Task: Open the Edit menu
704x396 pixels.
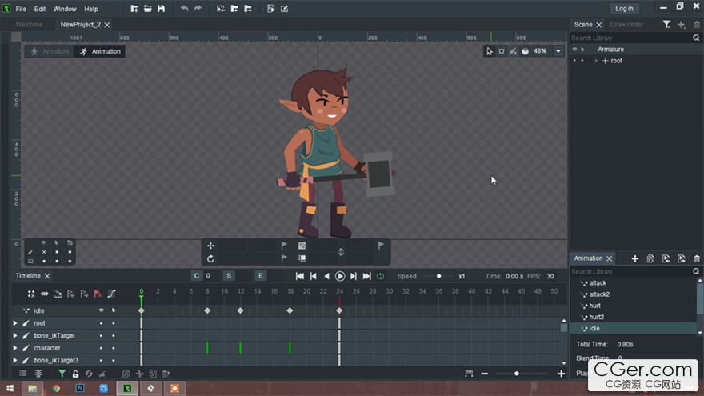Action: coord(39,9)
